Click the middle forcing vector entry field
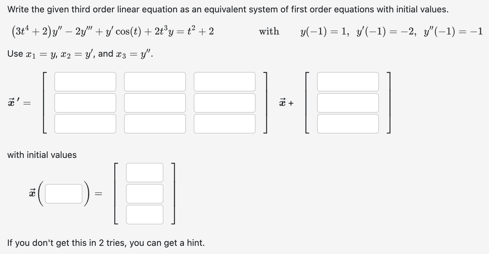The width and height of the screenshot is (489, 254). tap(348, 103)
